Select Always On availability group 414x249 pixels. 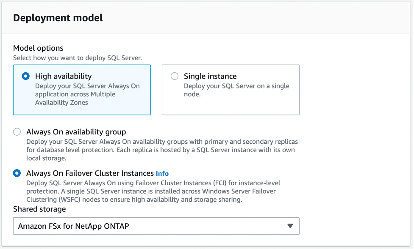(x=17, y=132)
